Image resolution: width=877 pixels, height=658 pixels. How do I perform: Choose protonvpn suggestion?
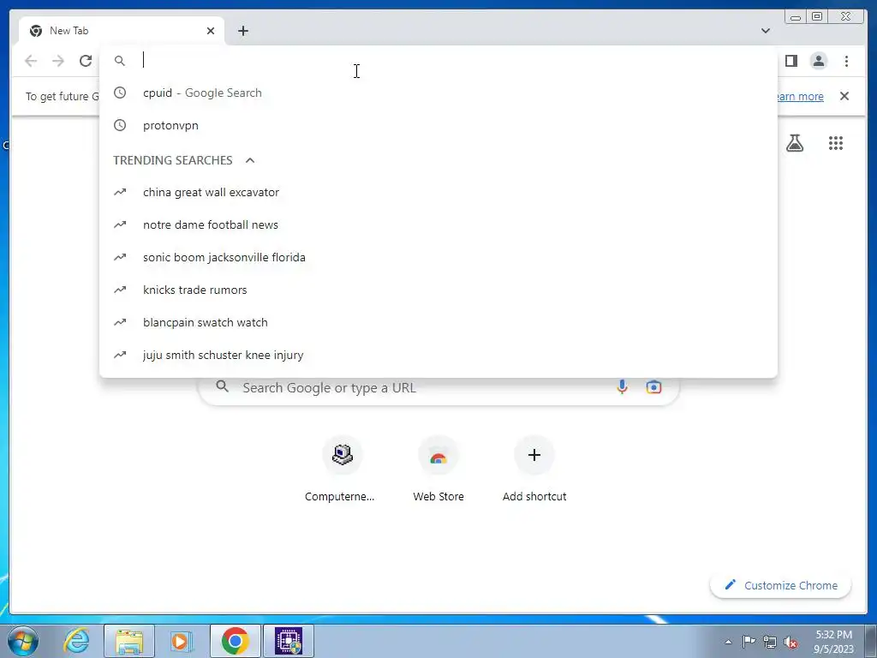(x=438, y=125)
